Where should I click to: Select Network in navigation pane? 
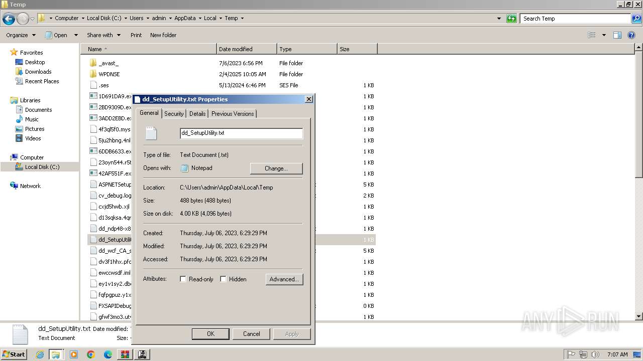pyautogui.click(x=30, y=186)
